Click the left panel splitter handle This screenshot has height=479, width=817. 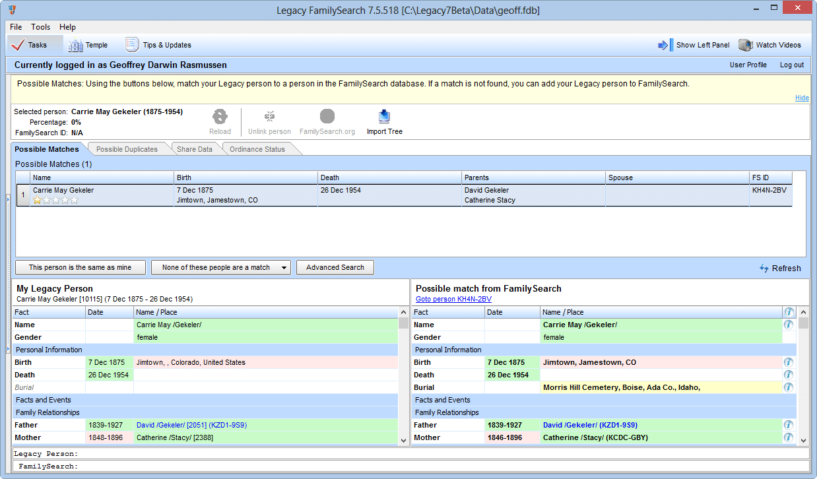click(8, 273)
